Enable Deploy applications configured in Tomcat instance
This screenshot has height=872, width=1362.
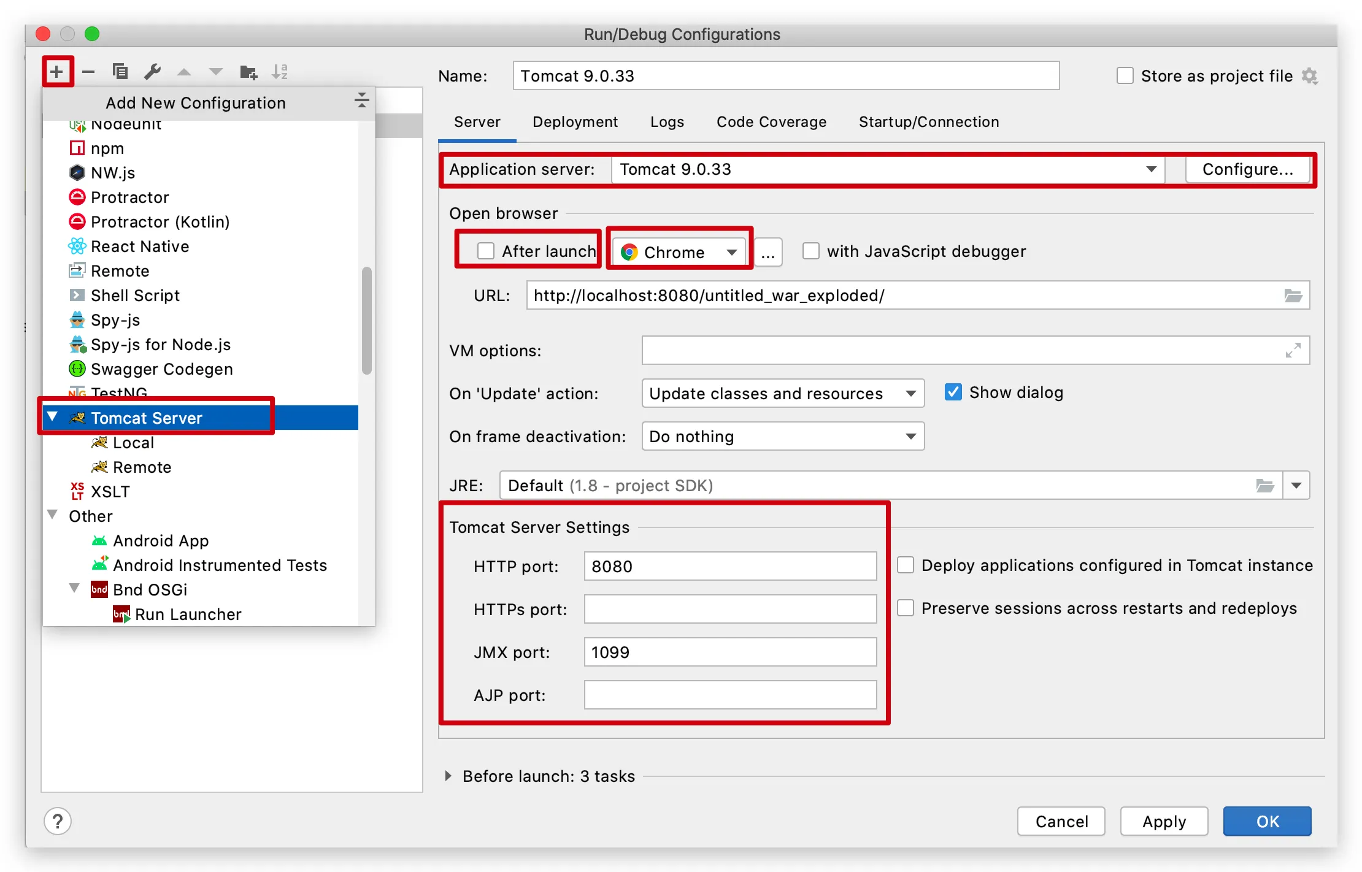tap(906, 565)
